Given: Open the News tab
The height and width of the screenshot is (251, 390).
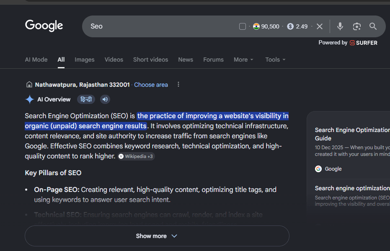Looking at the screenshot, I should [x=186, y=60].
